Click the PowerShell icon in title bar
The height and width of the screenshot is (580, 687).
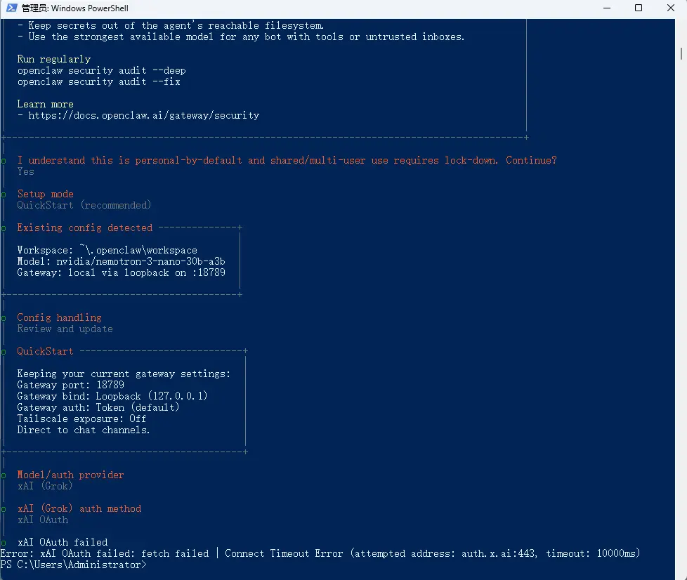click(11, 8)
